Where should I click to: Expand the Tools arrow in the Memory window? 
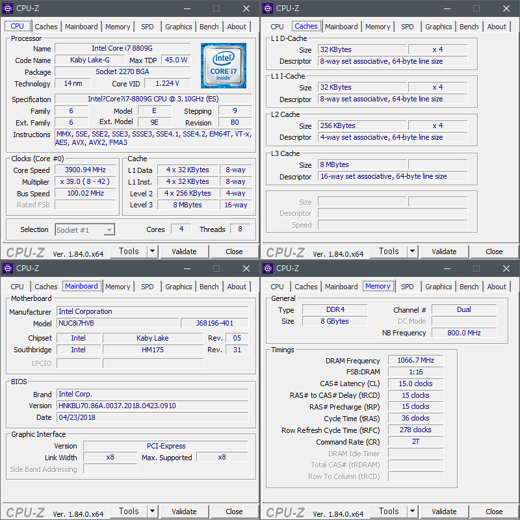coord(412,512)
